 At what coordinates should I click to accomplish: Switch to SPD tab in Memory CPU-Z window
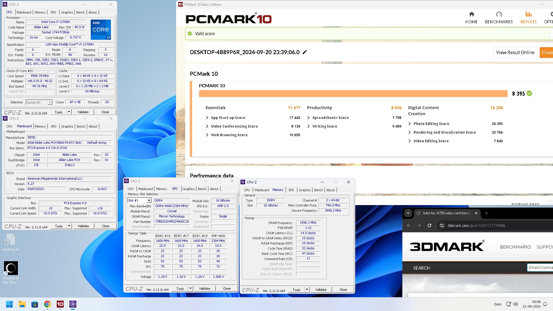tap(291, 190)
